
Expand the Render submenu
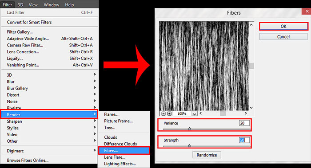(x=50, y=114)
